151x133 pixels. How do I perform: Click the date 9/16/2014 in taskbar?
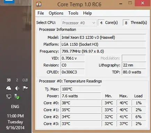tap(15, 128)
